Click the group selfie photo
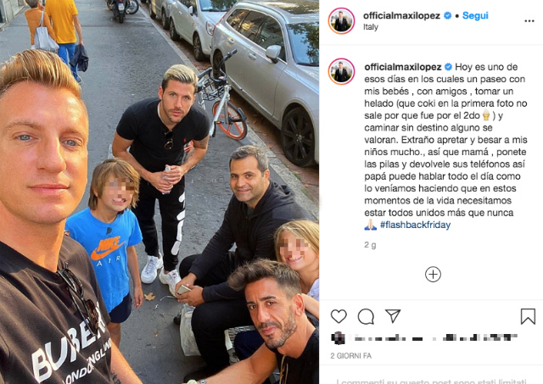Image resolution: width=543 pixels, height=384 pixels. pyautogui.click(x=160, y=192)
